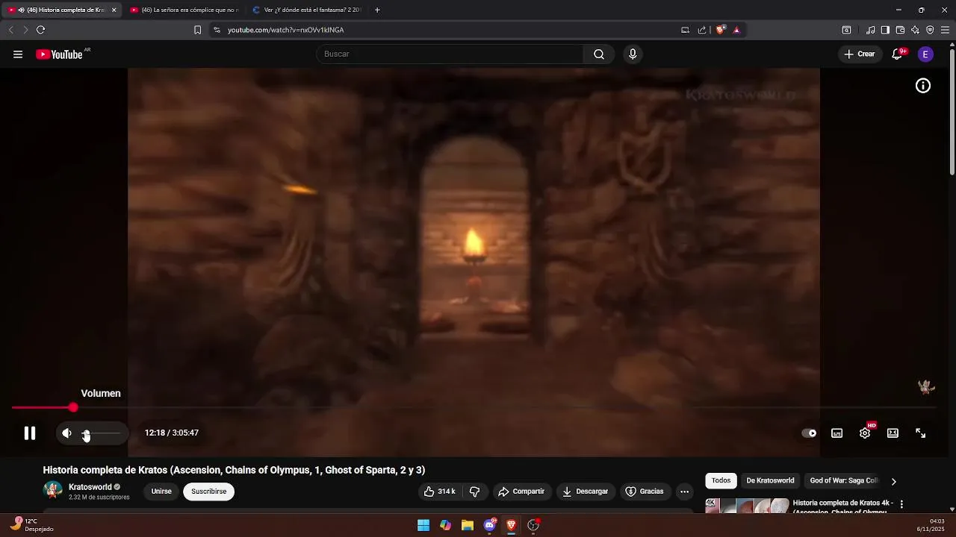Click the Buscar search field

tap(450, 54)
